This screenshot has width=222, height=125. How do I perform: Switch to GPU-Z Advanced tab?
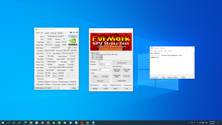click(x=53, y=33)
